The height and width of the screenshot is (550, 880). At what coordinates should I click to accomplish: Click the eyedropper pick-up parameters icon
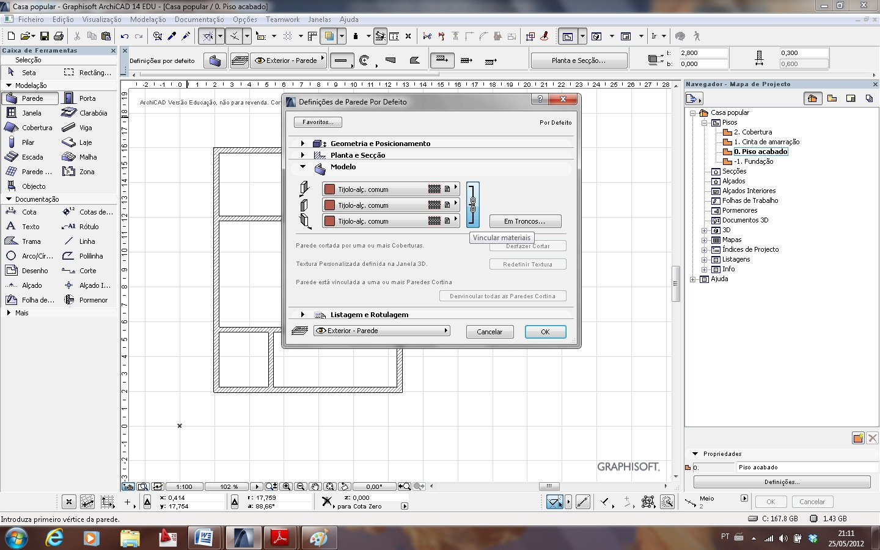pyautogui.click(x=172, y=37)
